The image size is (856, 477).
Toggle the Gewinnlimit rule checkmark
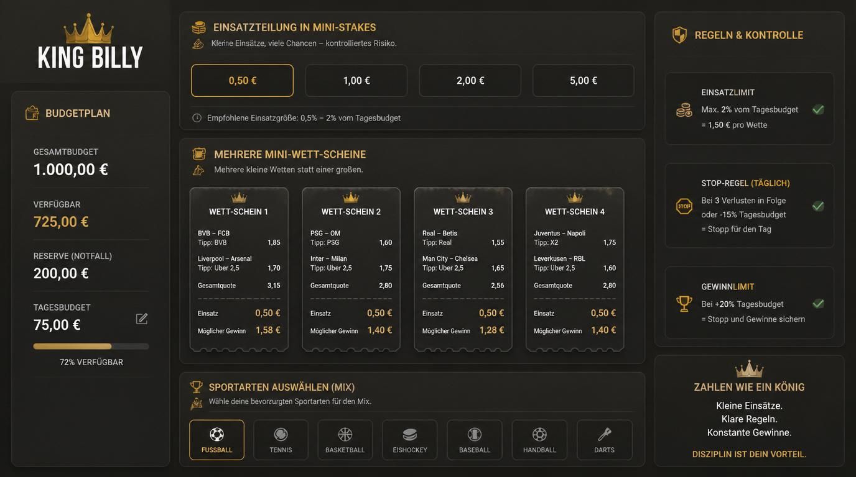(x=818, y=304)
